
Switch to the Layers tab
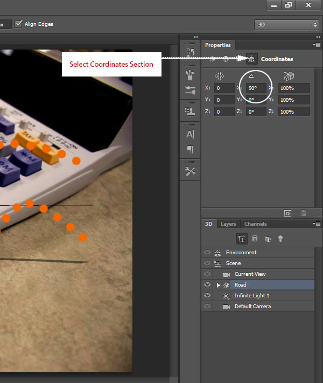tap(228, 224)
